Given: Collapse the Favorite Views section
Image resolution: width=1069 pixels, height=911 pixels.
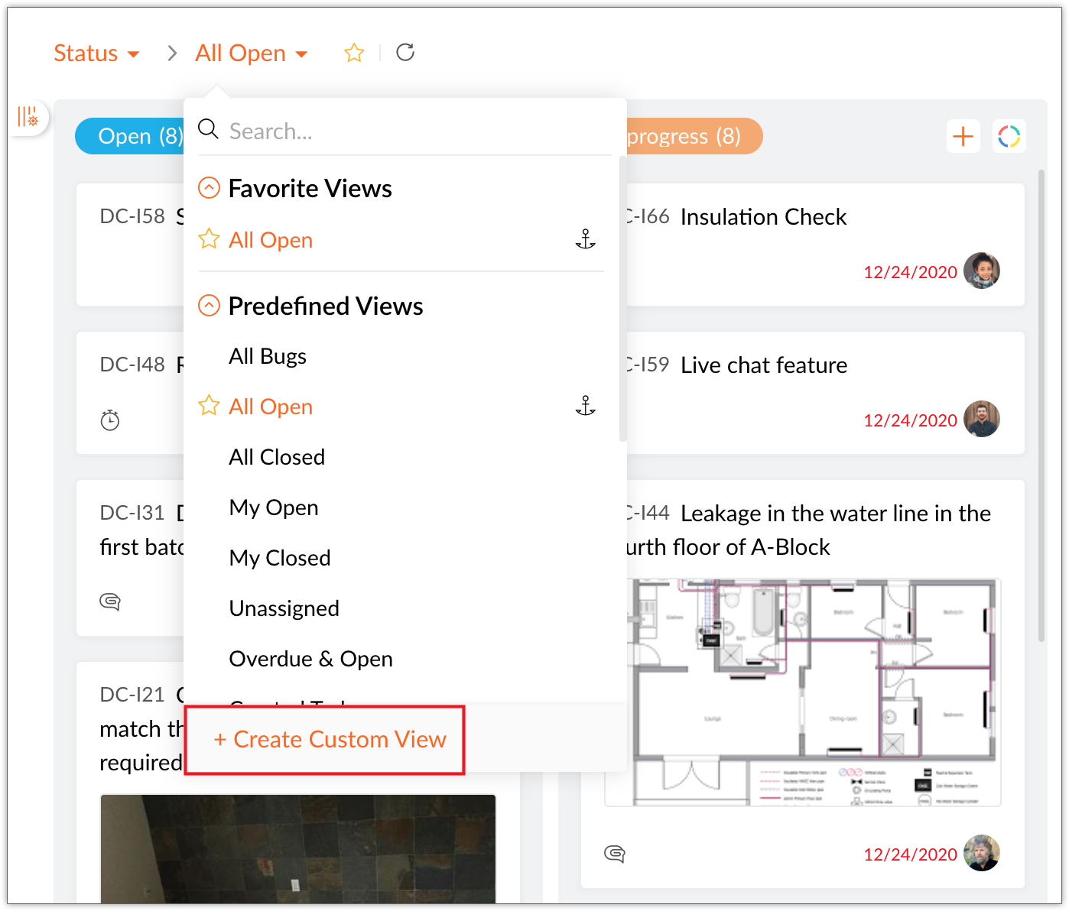Looking at the screenshot, I should (209, 188).
